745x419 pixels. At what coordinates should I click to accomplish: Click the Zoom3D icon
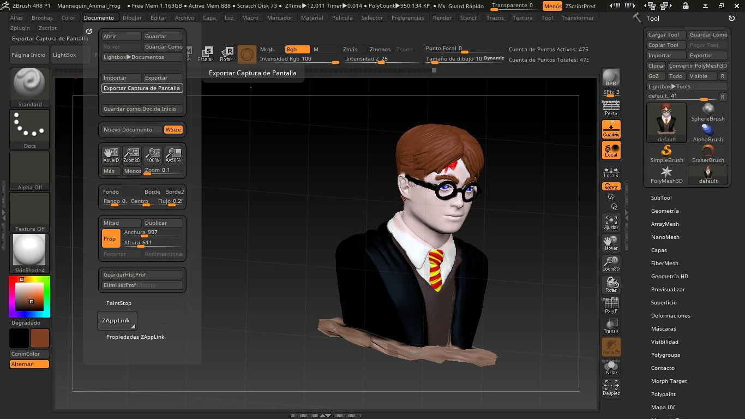click(x=611, y=264)
